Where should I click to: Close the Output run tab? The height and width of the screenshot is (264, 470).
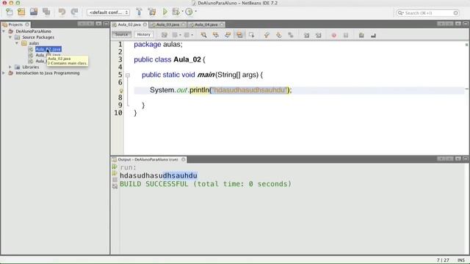184,160
